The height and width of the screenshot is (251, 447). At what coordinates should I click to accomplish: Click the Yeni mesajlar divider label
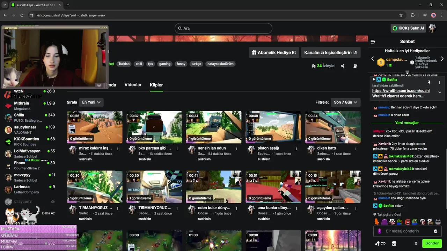coord(407,123)
